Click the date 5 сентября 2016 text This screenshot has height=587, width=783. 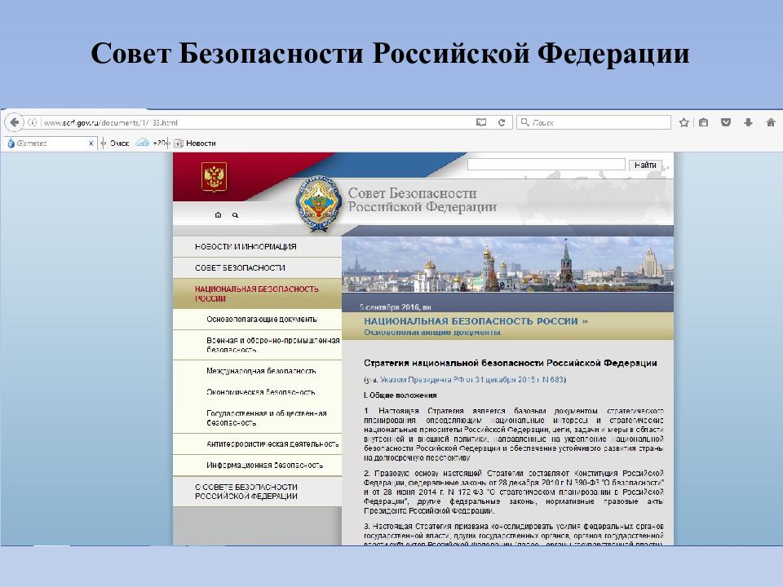tap(395, 307)
